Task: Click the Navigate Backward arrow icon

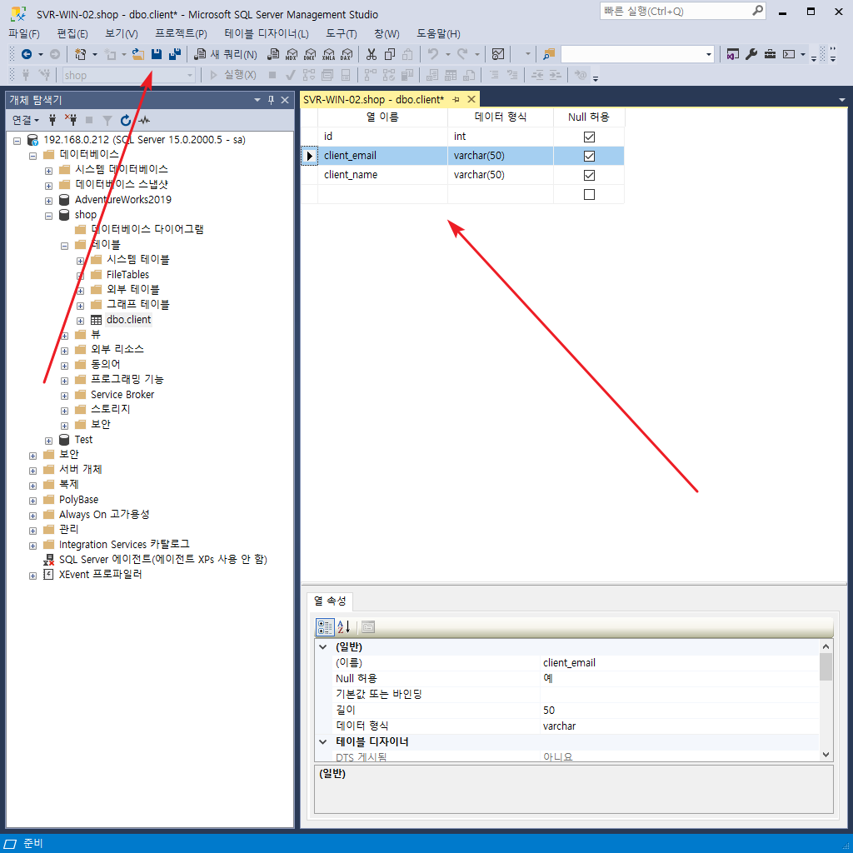Action: (x=26, y=54)
